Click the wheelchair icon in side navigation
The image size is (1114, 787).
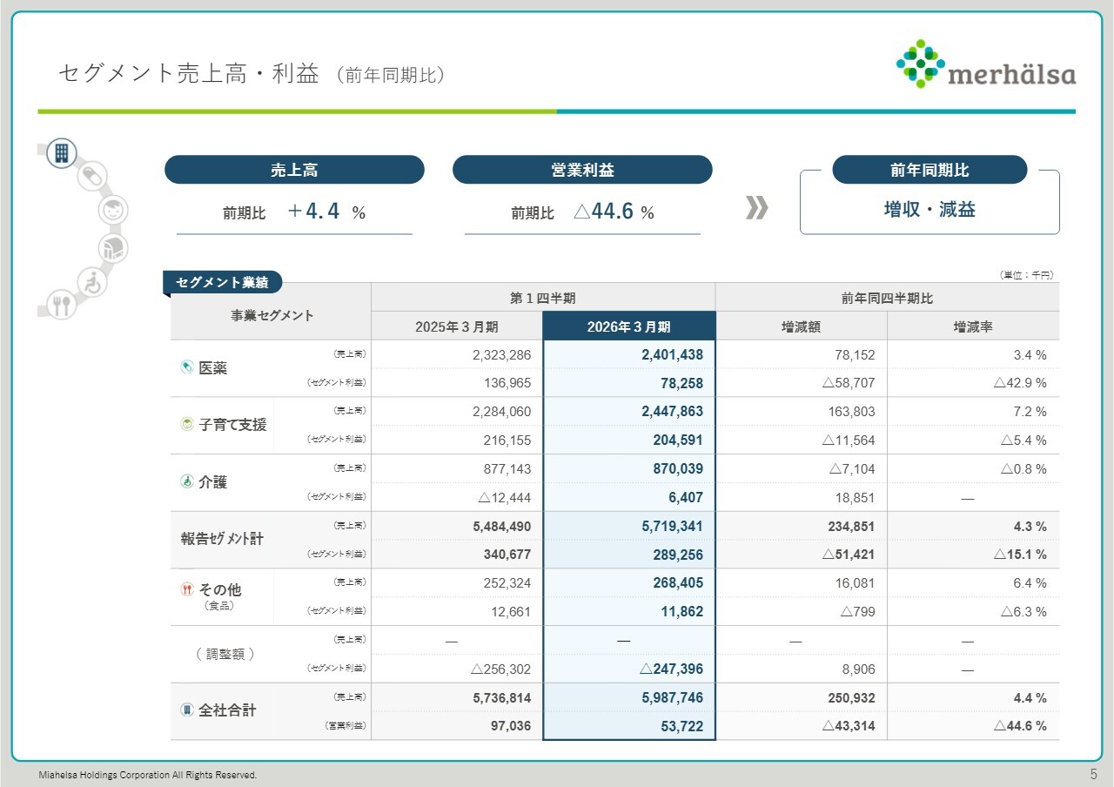[91, 282]
